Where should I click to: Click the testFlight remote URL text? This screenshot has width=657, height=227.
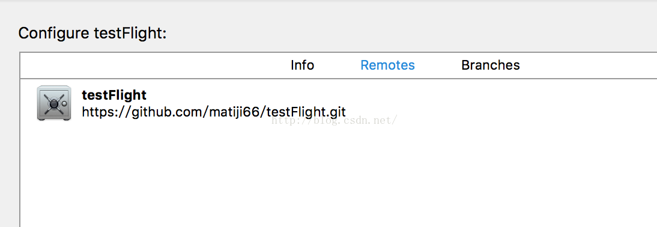click(x=214, y=112)
